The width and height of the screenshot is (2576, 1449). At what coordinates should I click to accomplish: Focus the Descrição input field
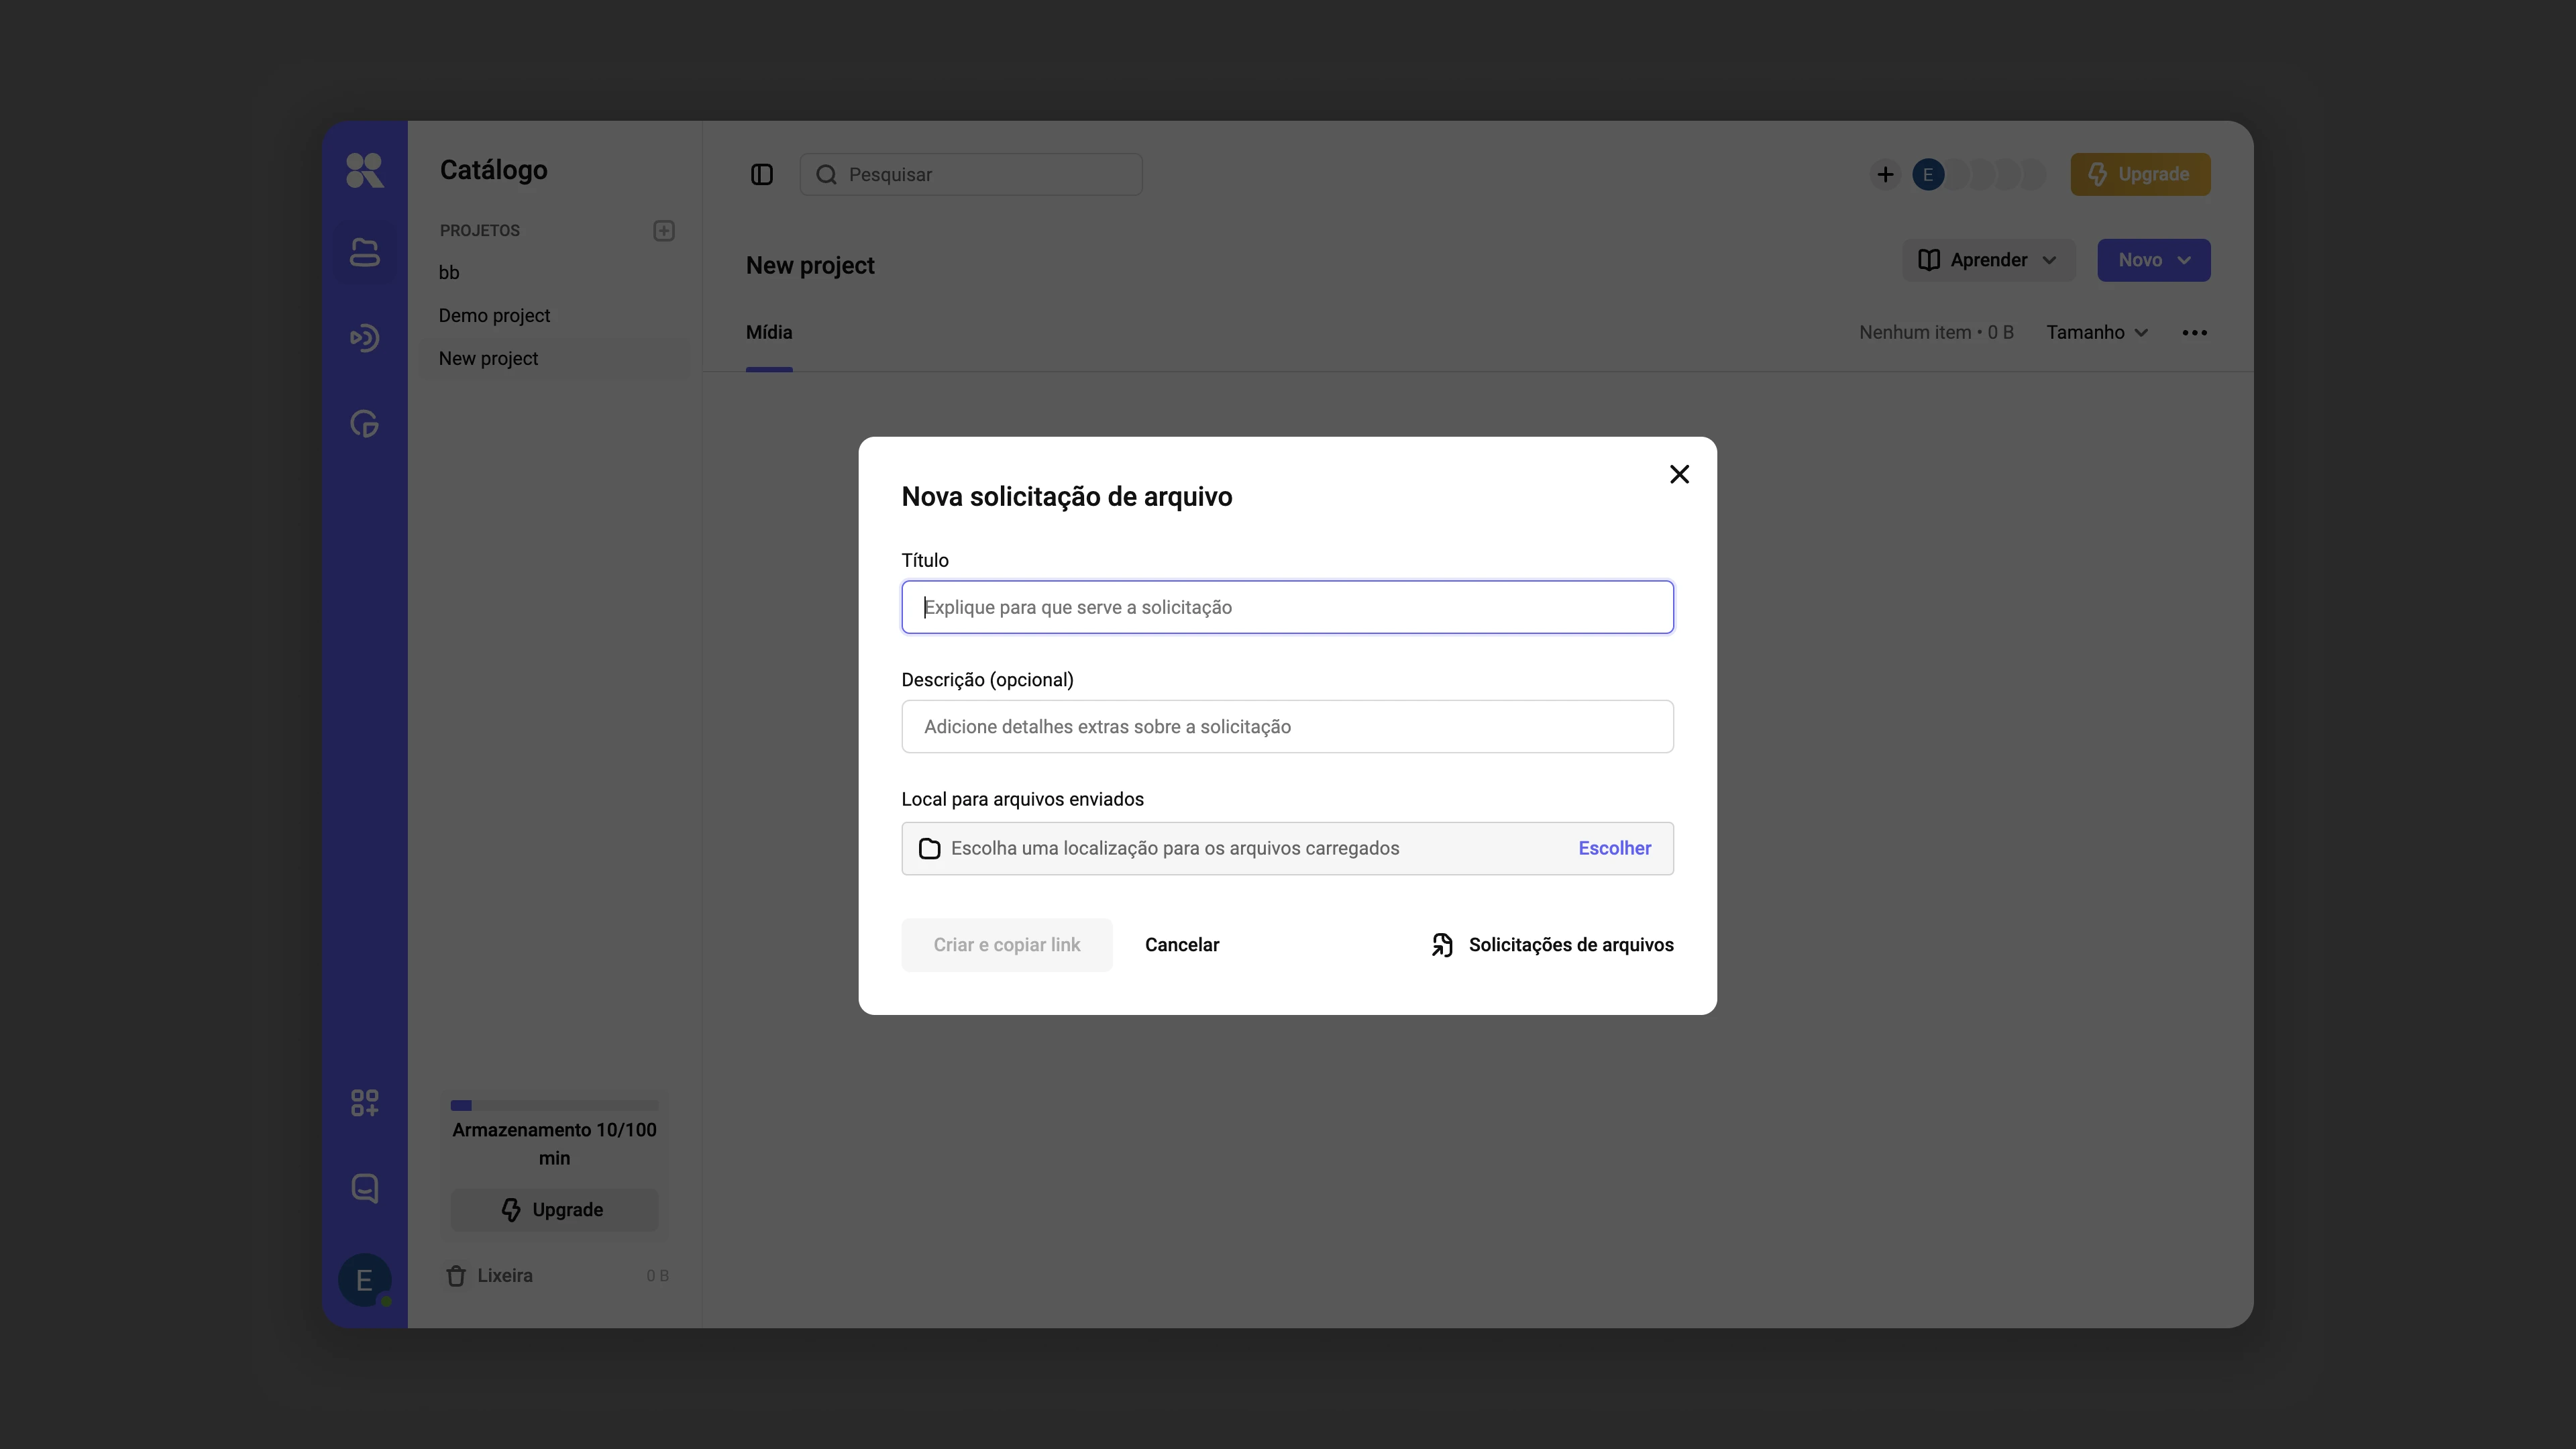tap(1287, 727)
